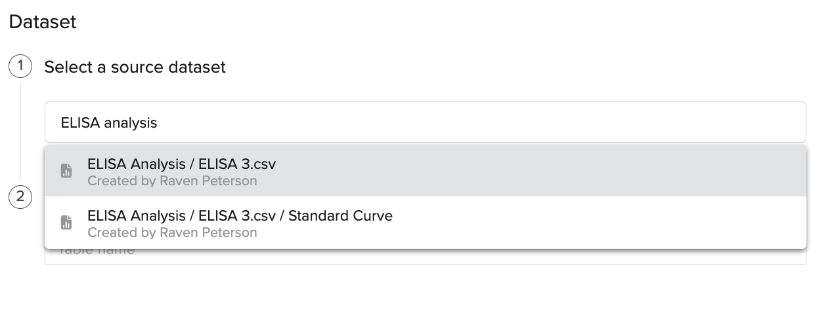Click the Dataset section title
Viewport: 834px width, 309px height.
(43, 22)
